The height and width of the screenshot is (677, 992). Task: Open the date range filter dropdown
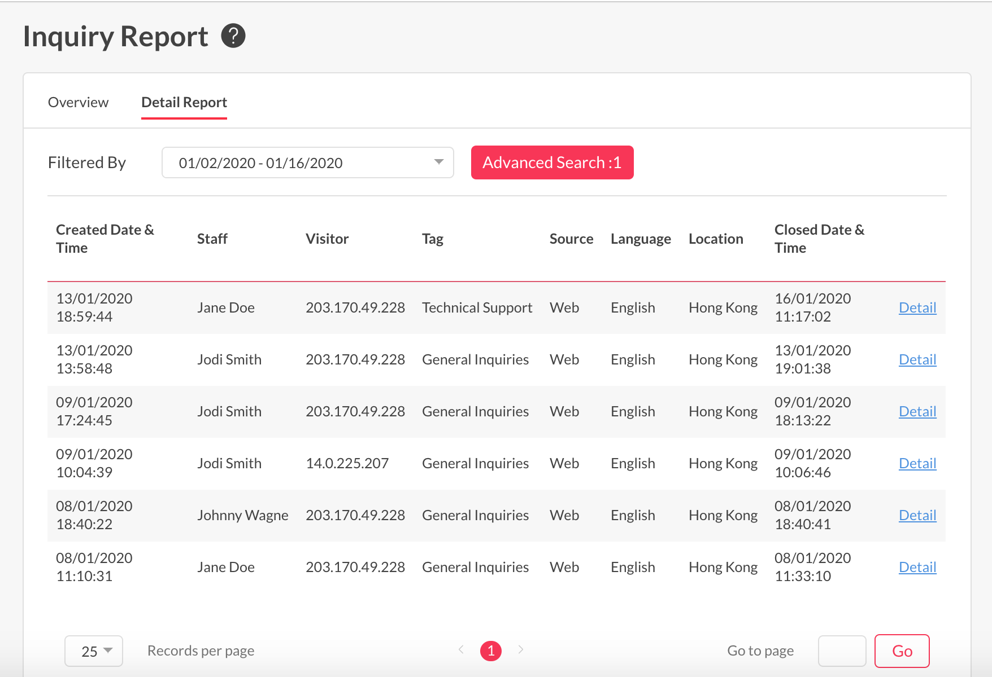pyautogui.click(x=308, y=162)
